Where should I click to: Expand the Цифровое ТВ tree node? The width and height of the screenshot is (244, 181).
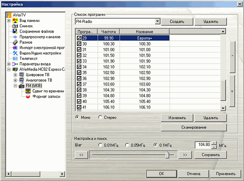coord(15,75)
